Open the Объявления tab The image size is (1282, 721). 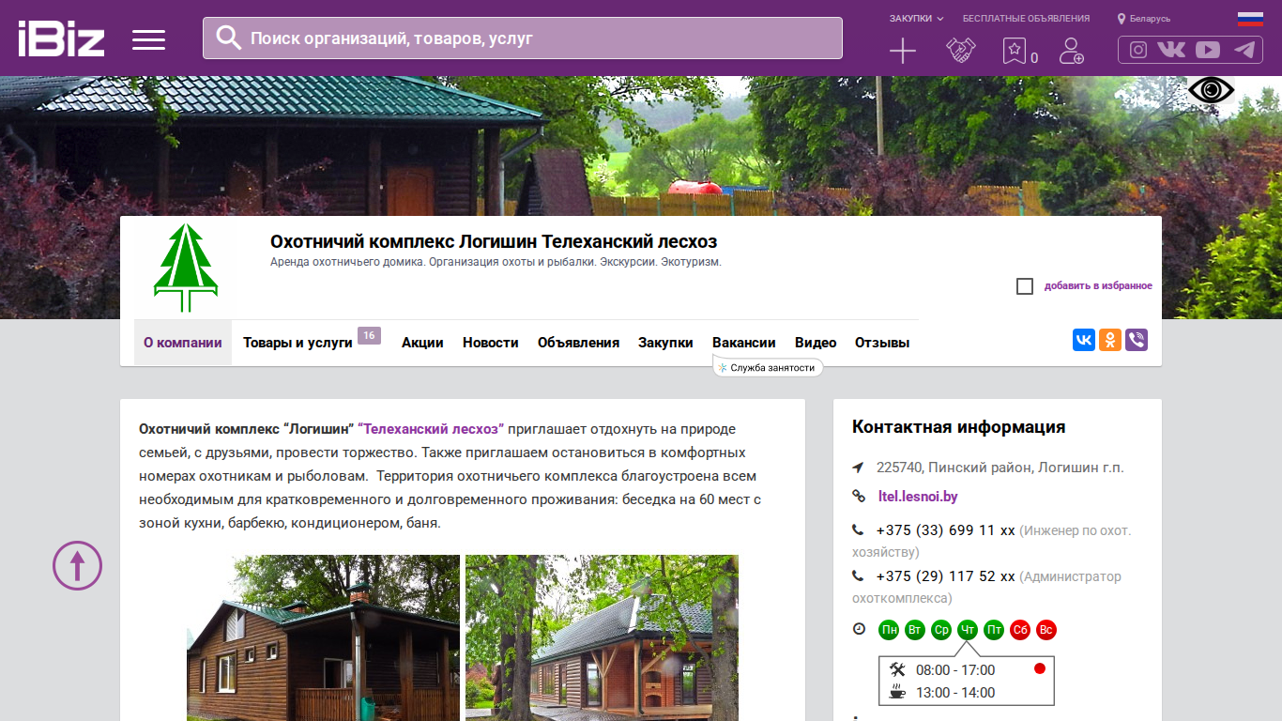pyautogui.click(x=578, y=343)
